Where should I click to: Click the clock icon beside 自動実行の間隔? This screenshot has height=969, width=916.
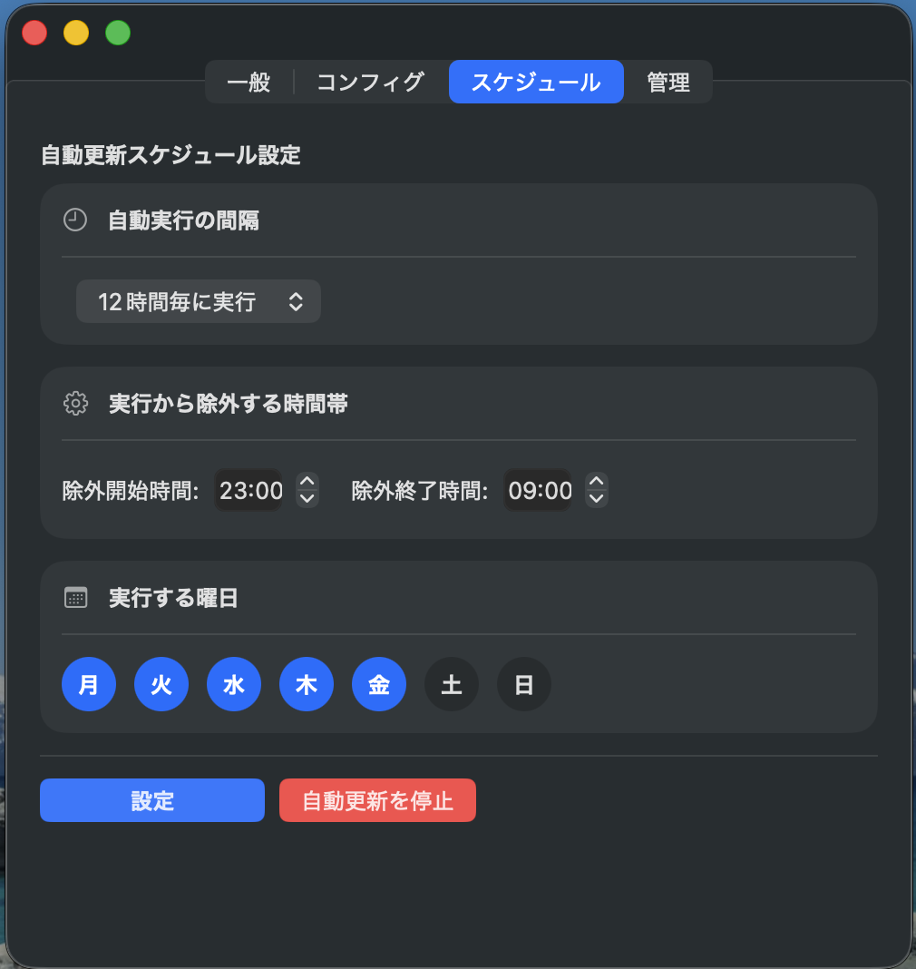[x=75, y=220]
